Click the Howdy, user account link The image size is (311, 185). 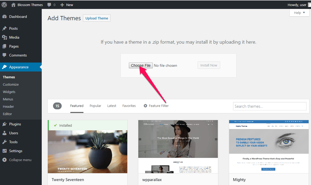pos(297,5)
